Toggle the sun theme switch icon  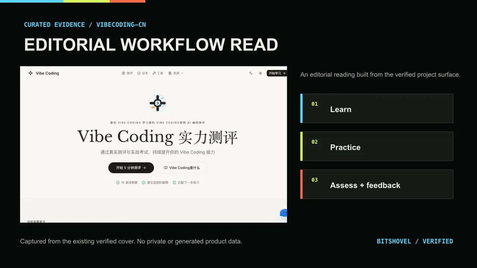pyautogui.click(x=260, y=73)
